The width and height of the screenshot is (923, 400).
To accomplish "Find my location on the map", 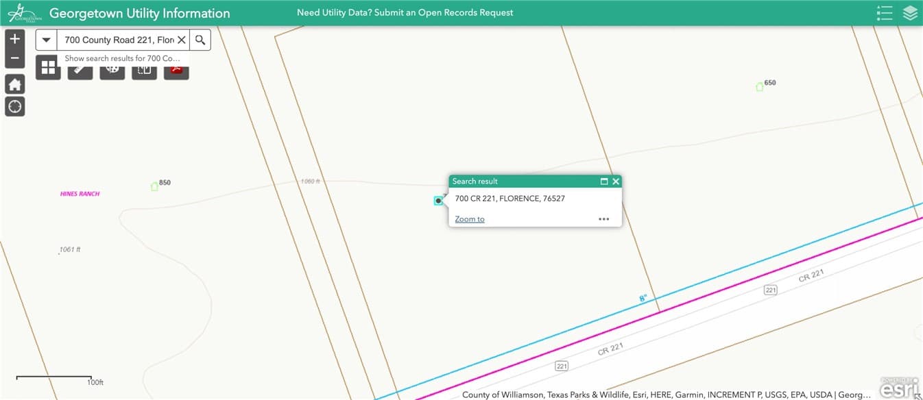I will pyautogui.click(x=15, y=106).
